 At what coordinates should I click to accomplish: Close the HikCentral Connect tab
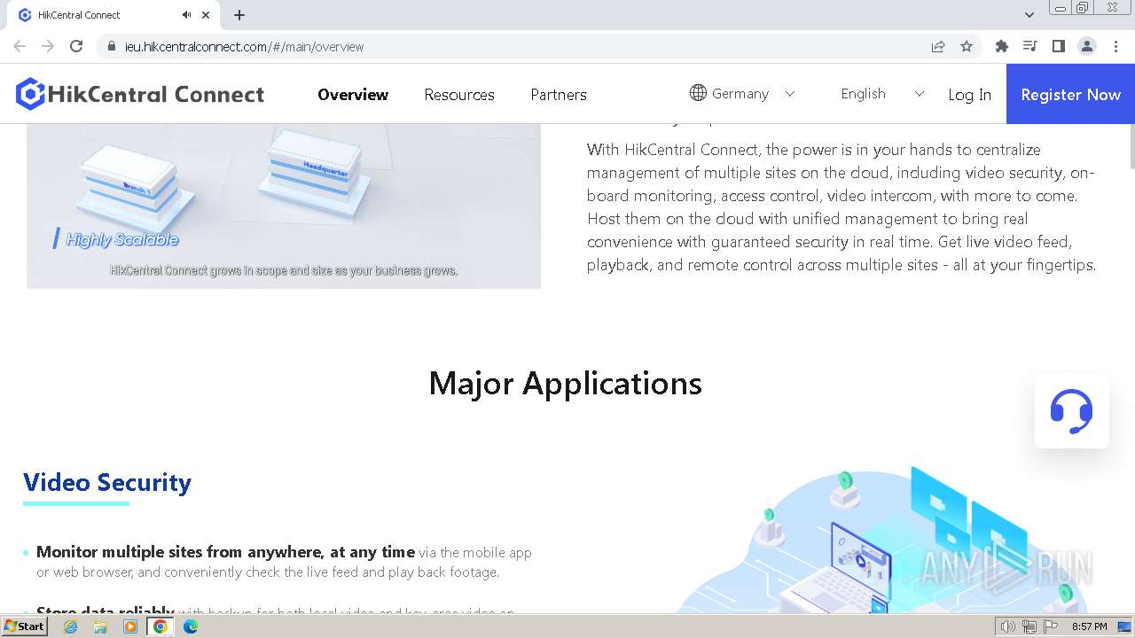pyautogui.click(x=206, y=15)
